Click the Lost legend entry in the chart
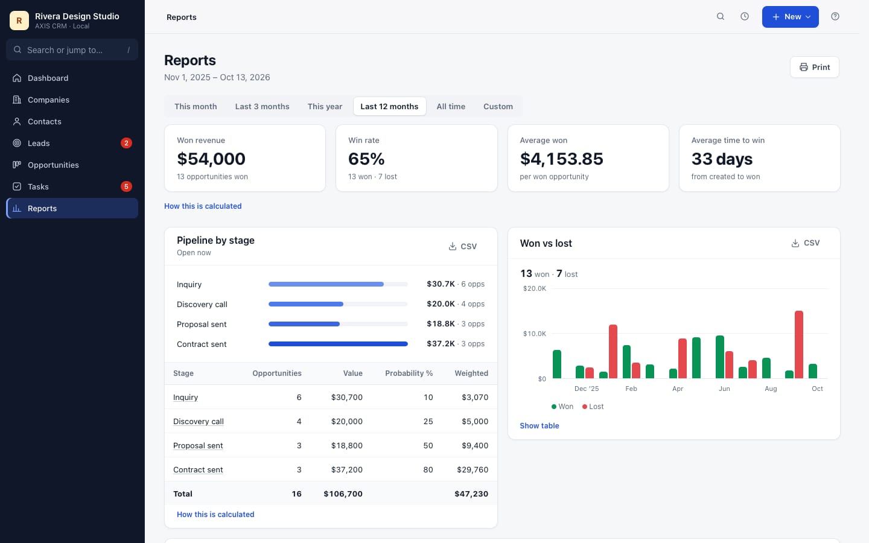 point(593,407)
